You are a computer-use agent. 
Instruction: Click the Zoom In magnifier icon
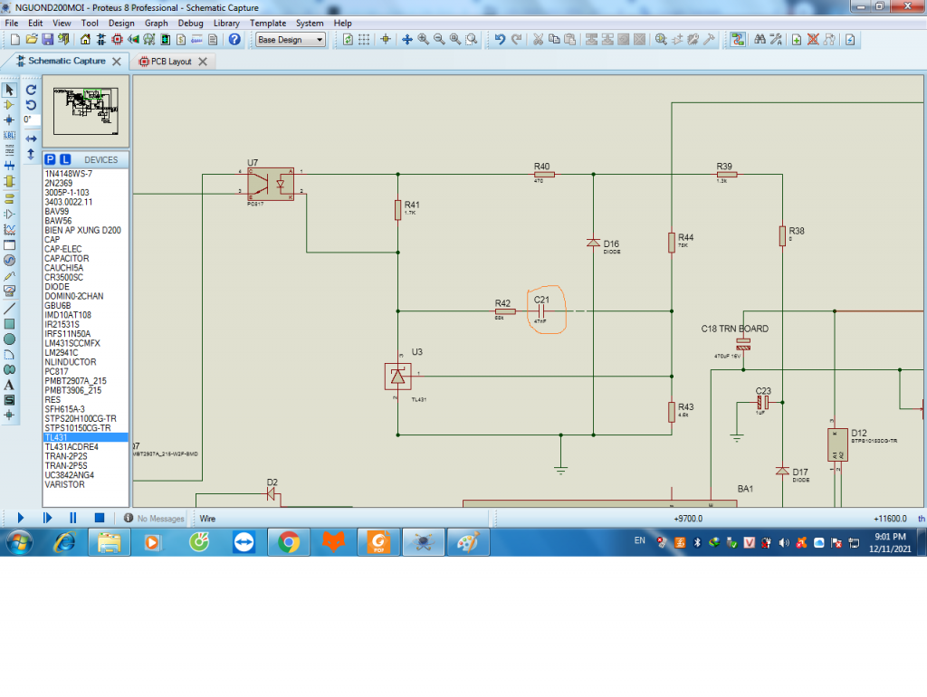click(423, 40)
